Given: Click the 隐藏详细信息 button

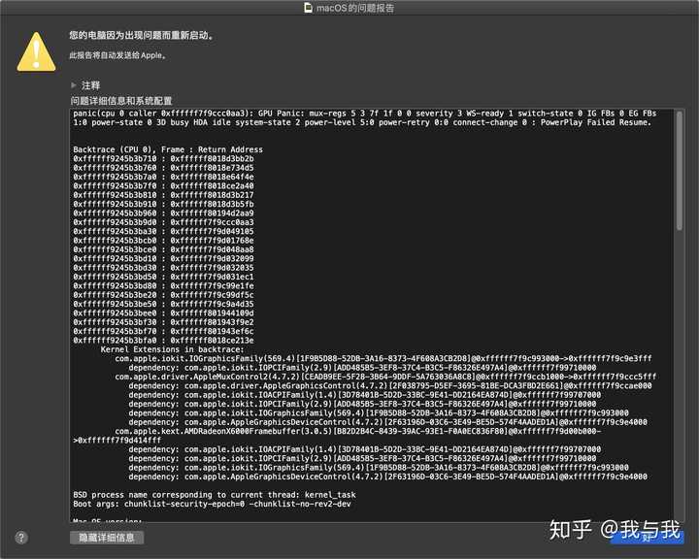Looking at the screenshot, I should click(107, 538).
